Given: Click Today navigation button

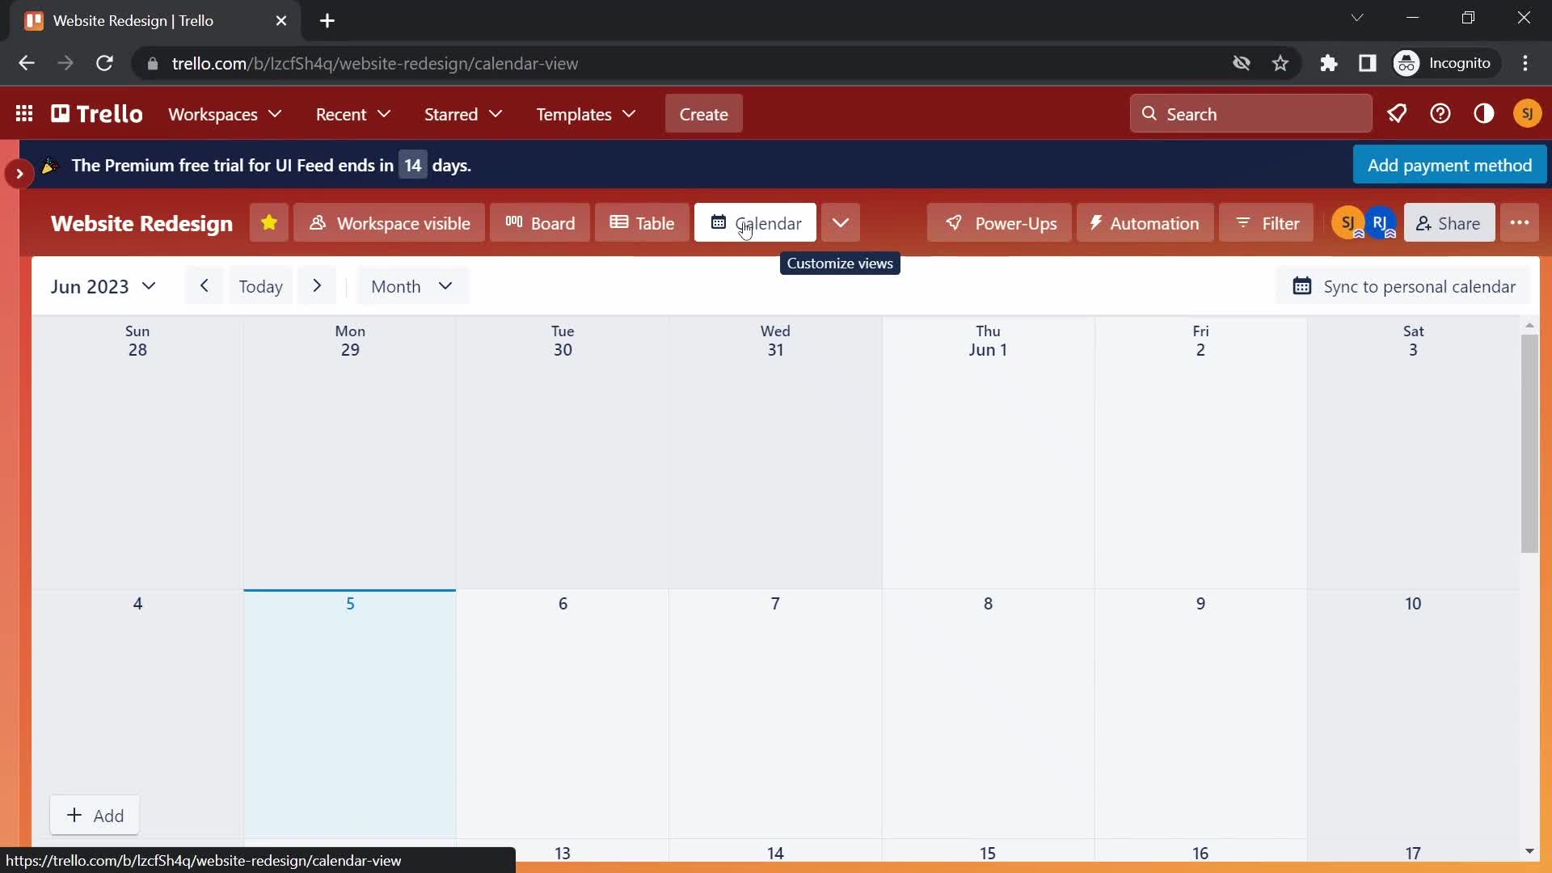Looking at the screenshot, I should (x=260, y=285).
